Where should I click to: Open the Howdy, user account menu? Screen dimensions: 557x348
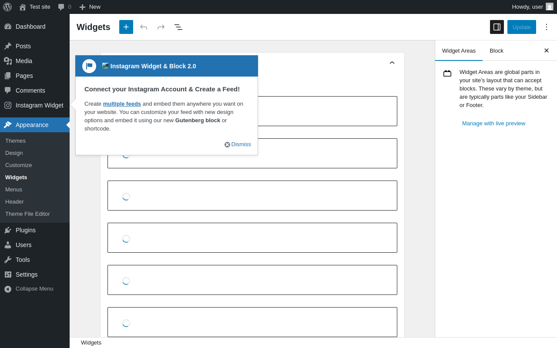[x=533, y=7]
